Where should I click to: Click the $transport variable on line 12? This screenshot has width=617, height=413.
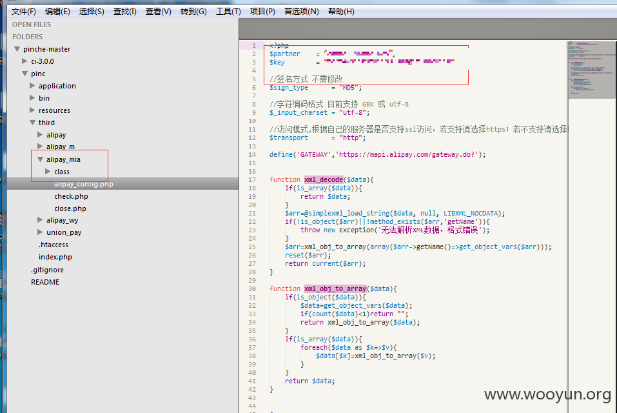288,138
